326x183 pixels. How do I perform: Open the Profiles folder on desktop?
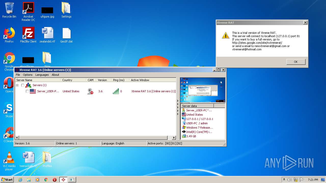47,160
